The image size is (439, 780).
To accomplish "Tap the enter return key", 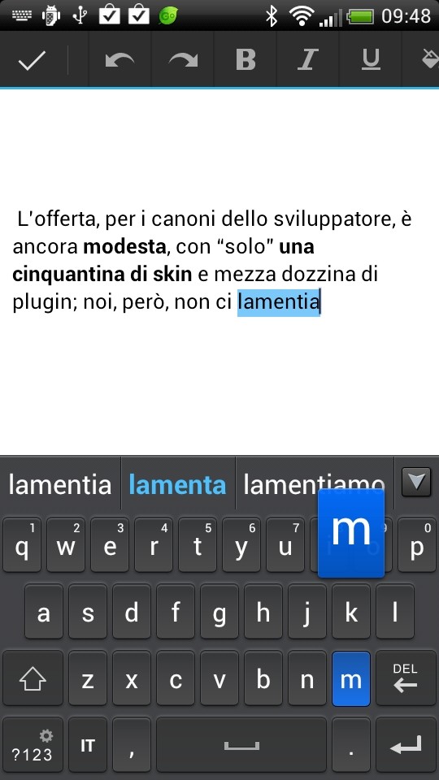I will click(x=405, y=745).
